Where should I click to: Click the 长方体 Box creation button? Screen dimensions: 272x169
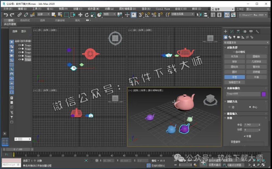[x=234, y=56]
